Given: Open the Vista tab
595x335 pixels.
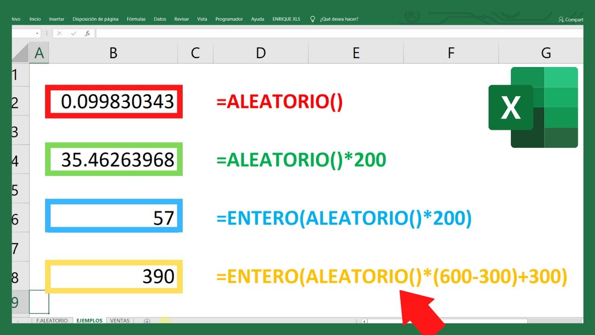Looking at the screenshot, I should [202, 19].
